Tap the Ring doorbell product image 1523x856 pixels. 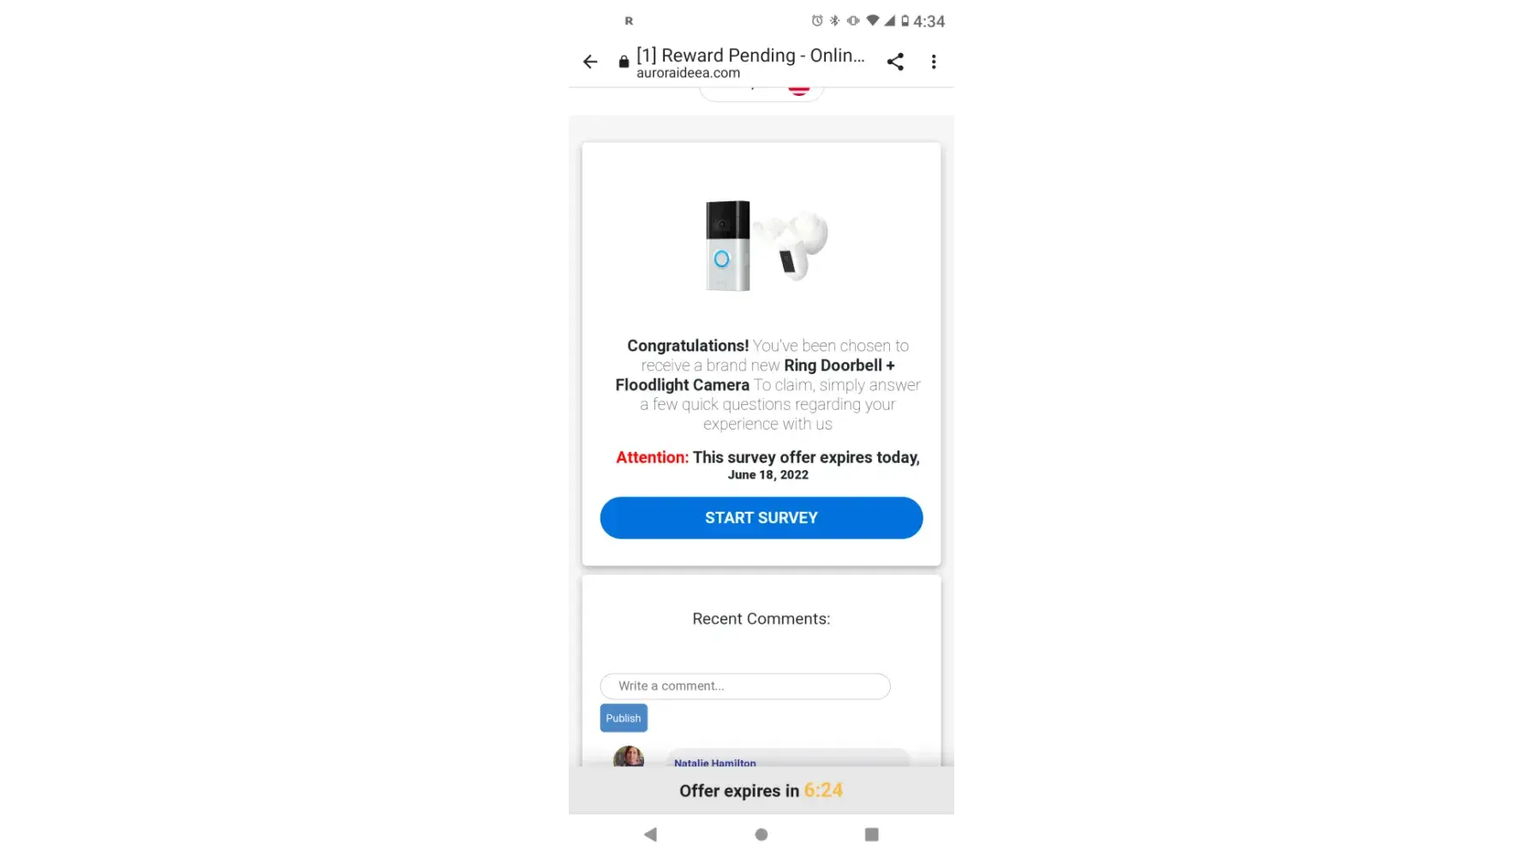728,246
